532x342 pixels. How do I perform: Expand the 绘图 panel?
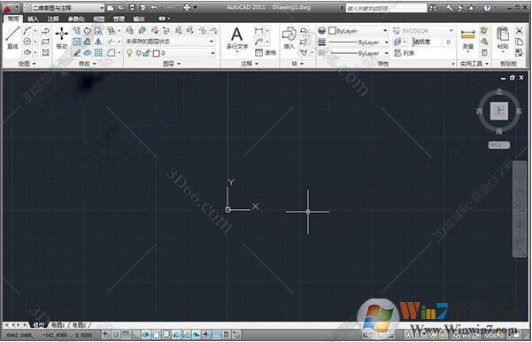pyautogui.click(x=27, y=64)
